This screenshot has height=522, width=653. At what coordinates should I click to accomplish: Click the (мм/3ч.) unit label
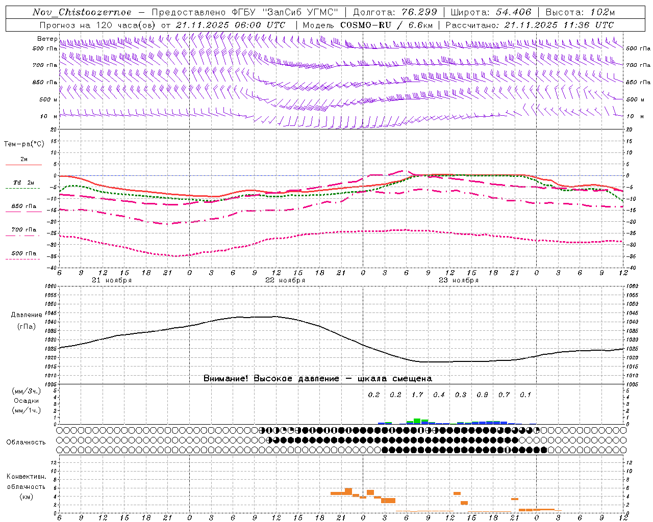[27, 391]
